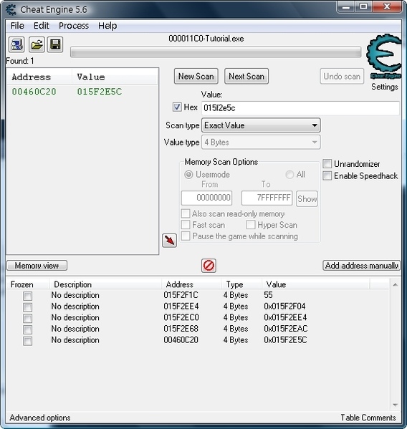Open the Scan type Exact Value dropdown
This screenshot has width=407, height=429.
[261, 125]
